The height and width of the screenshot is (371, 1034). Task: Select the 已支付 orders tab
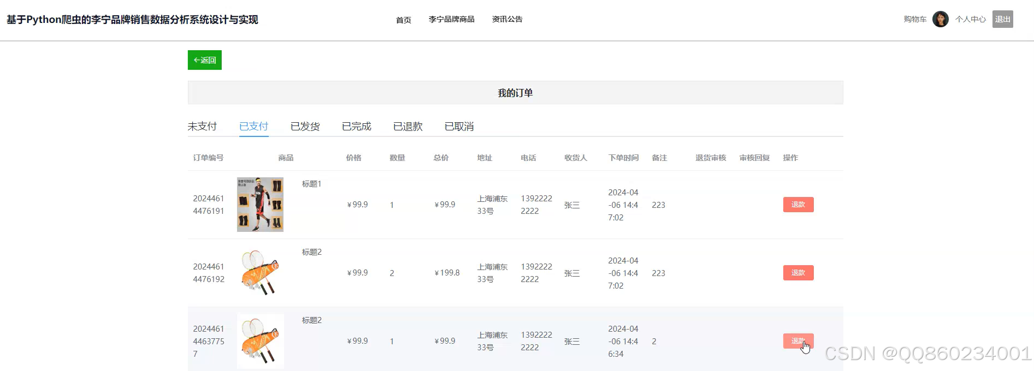click(x=254, y=126)
